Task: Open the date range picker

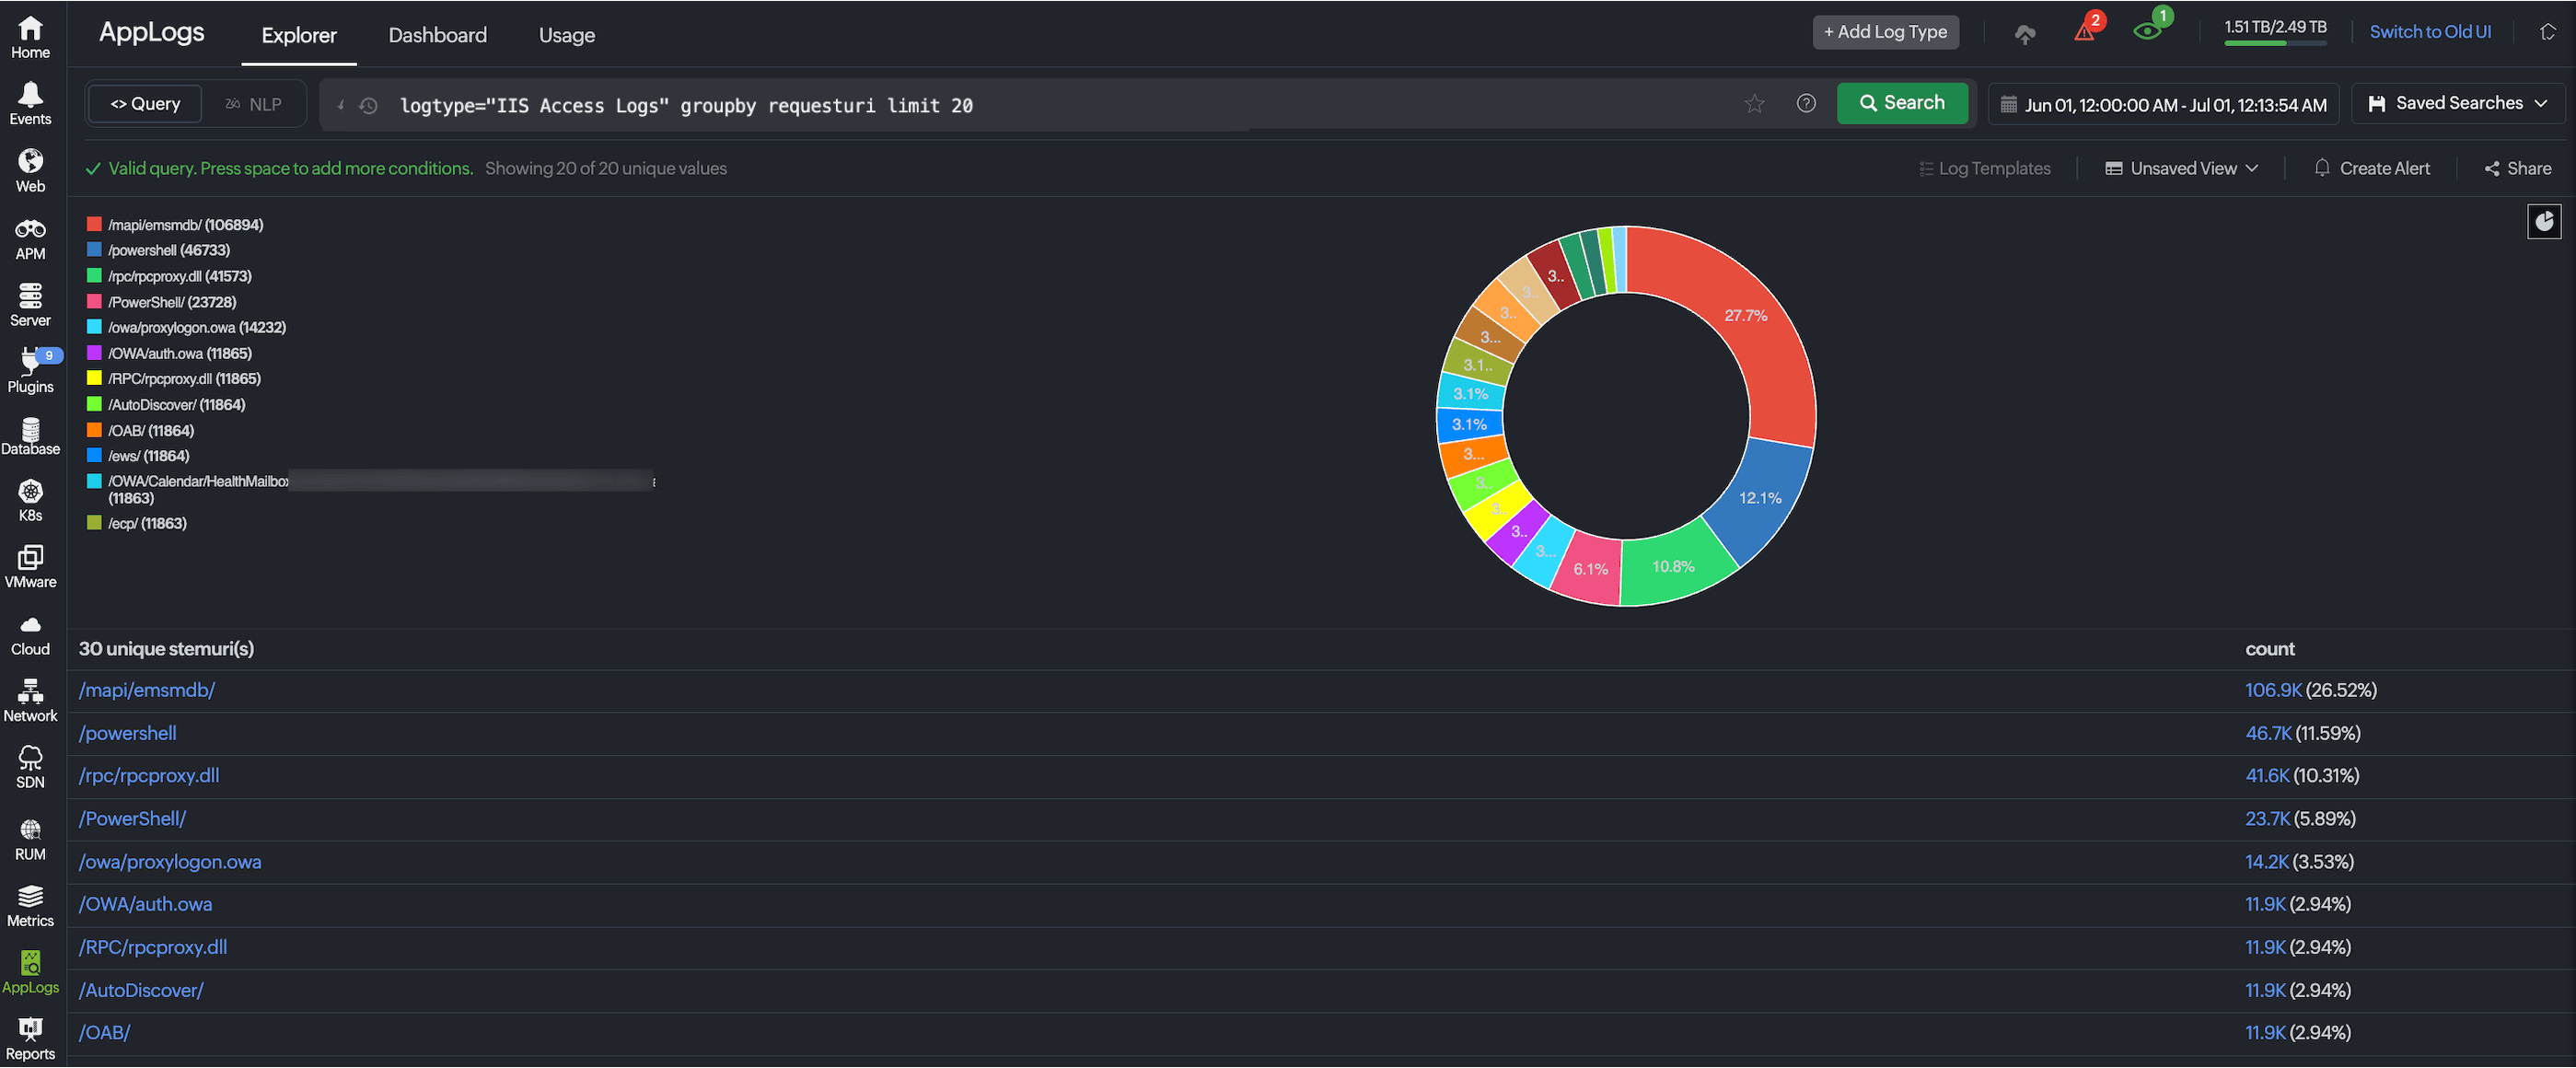Action: pos(2163,104)
